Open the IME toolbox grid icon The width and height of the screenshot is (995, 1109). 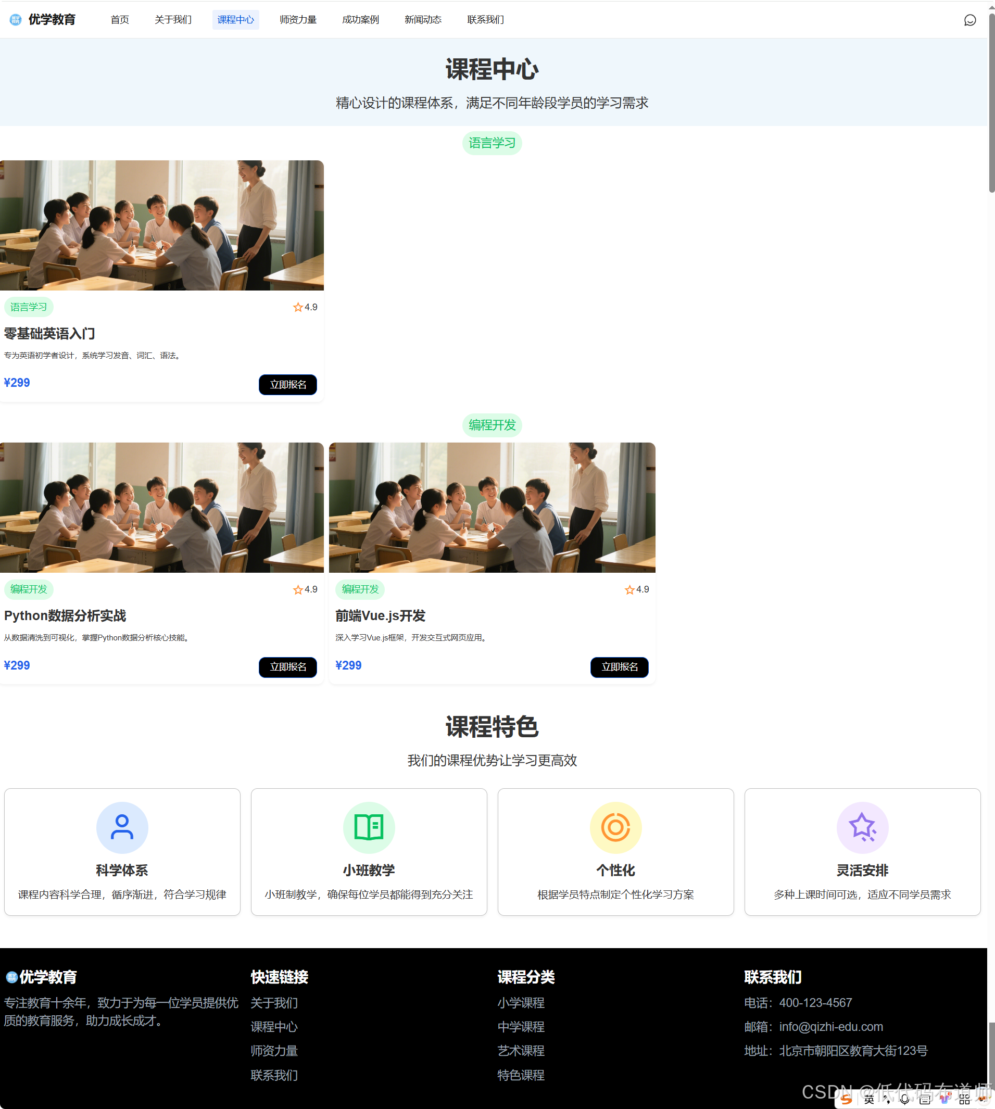pos(964,1100)
